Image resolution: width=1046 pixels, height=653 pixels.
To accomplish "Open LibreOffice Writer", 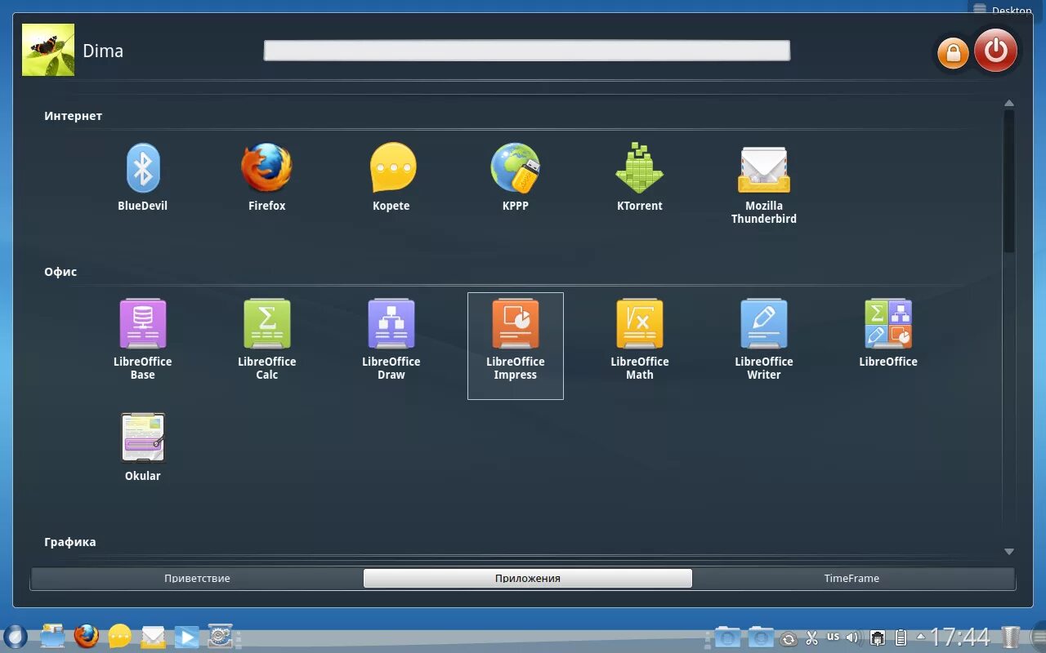I will click(x=764, y=340).
